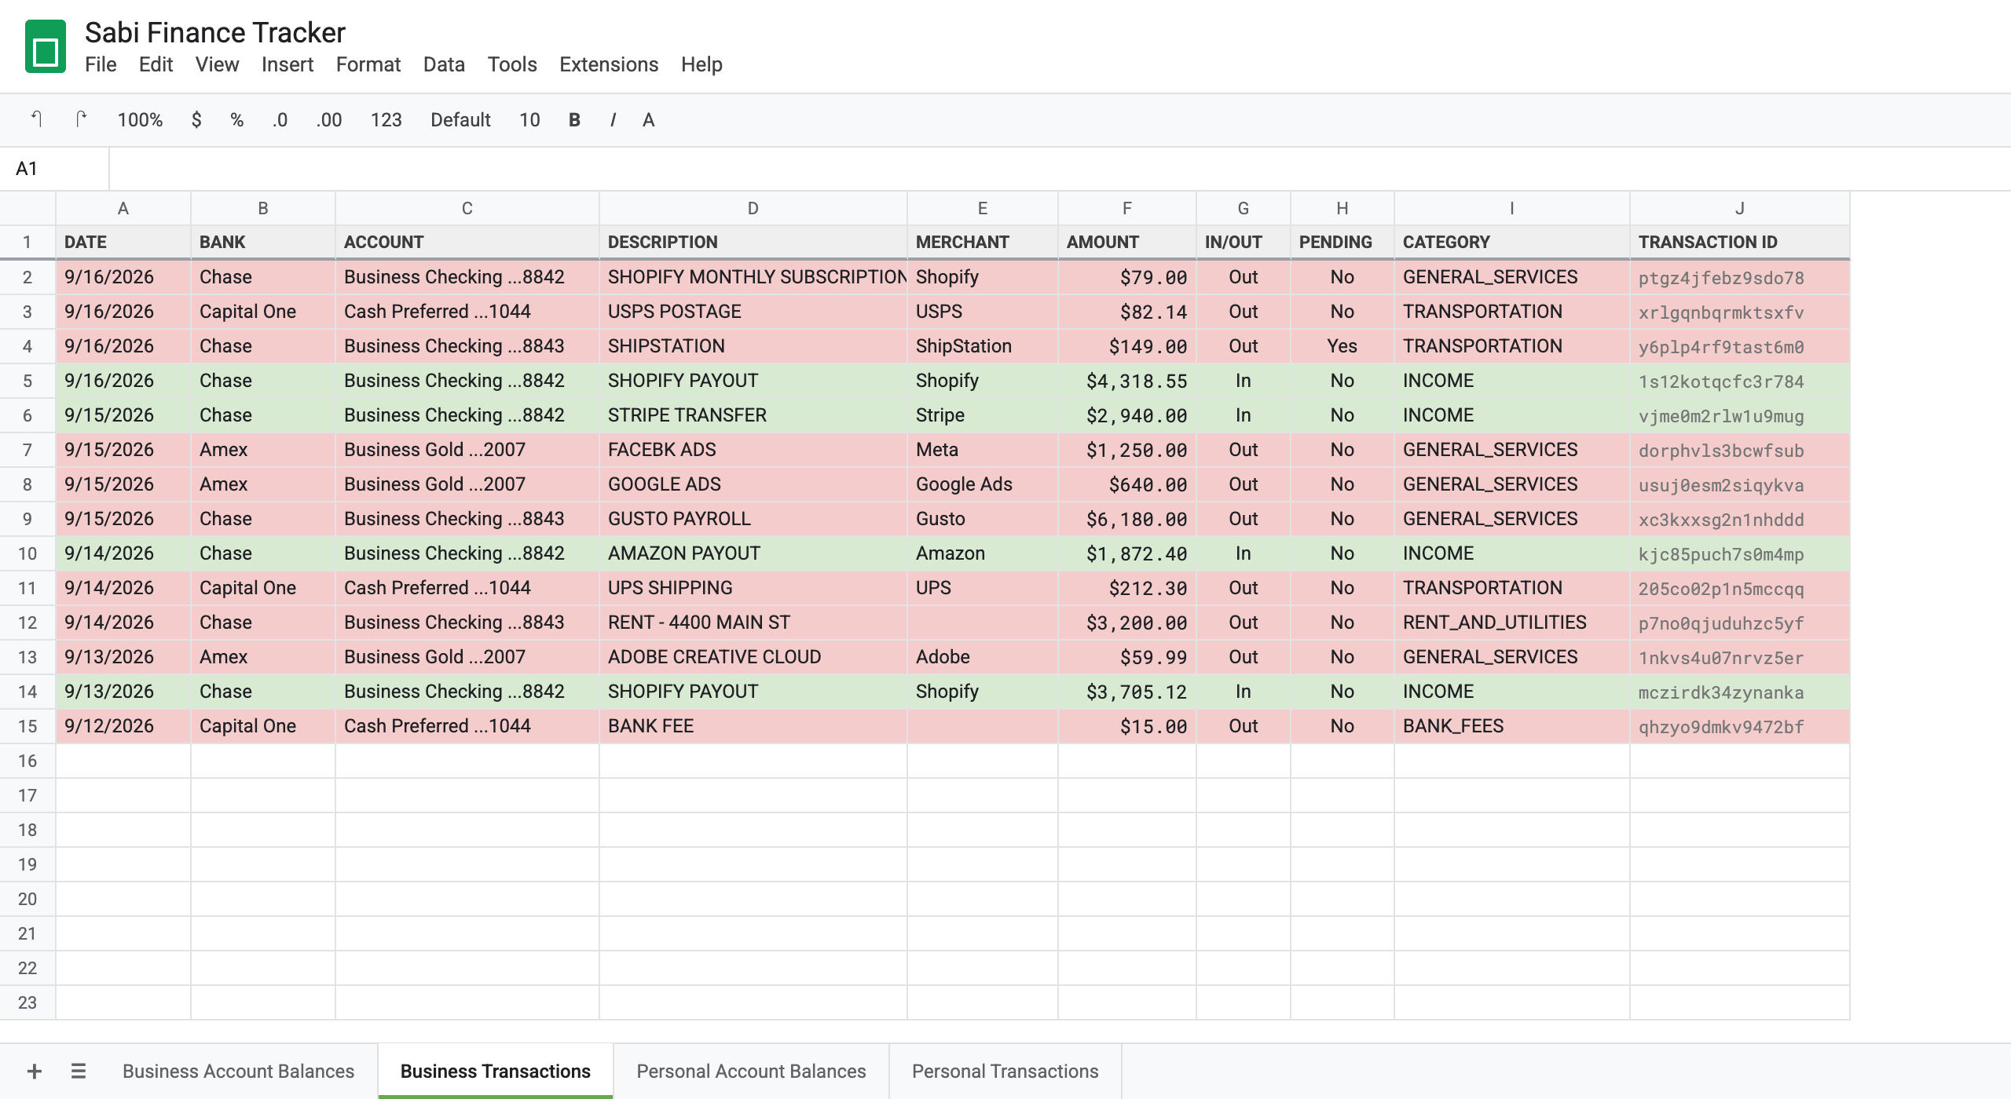Click the redo arrow icon
The image size is (2011, 1099).
click(x=80, y=119)
